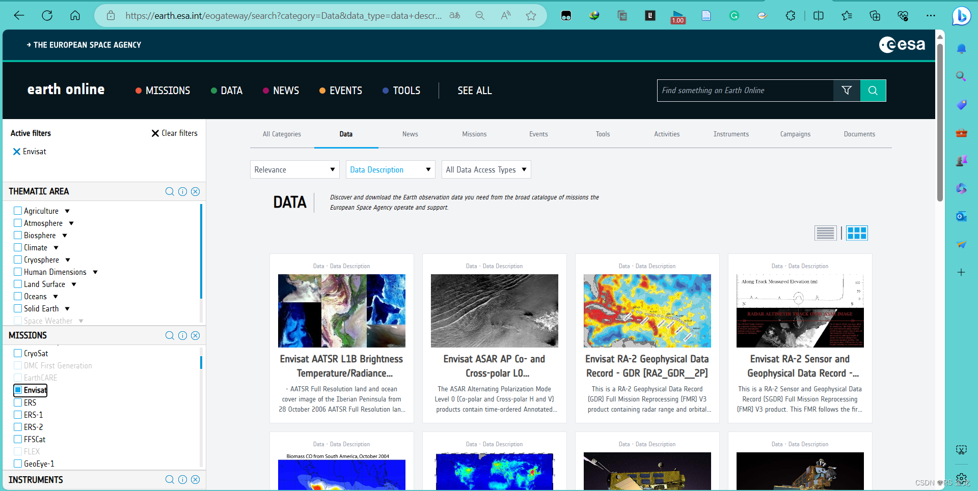Expand the Atmosphere subcategories arrow

[x=71, y=223]
